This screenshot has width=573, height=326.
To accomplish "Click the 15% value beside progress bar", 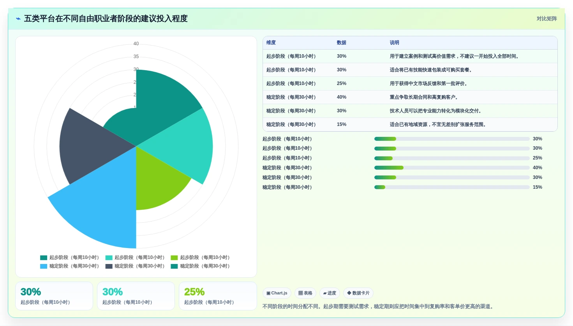I will point(538,187).
